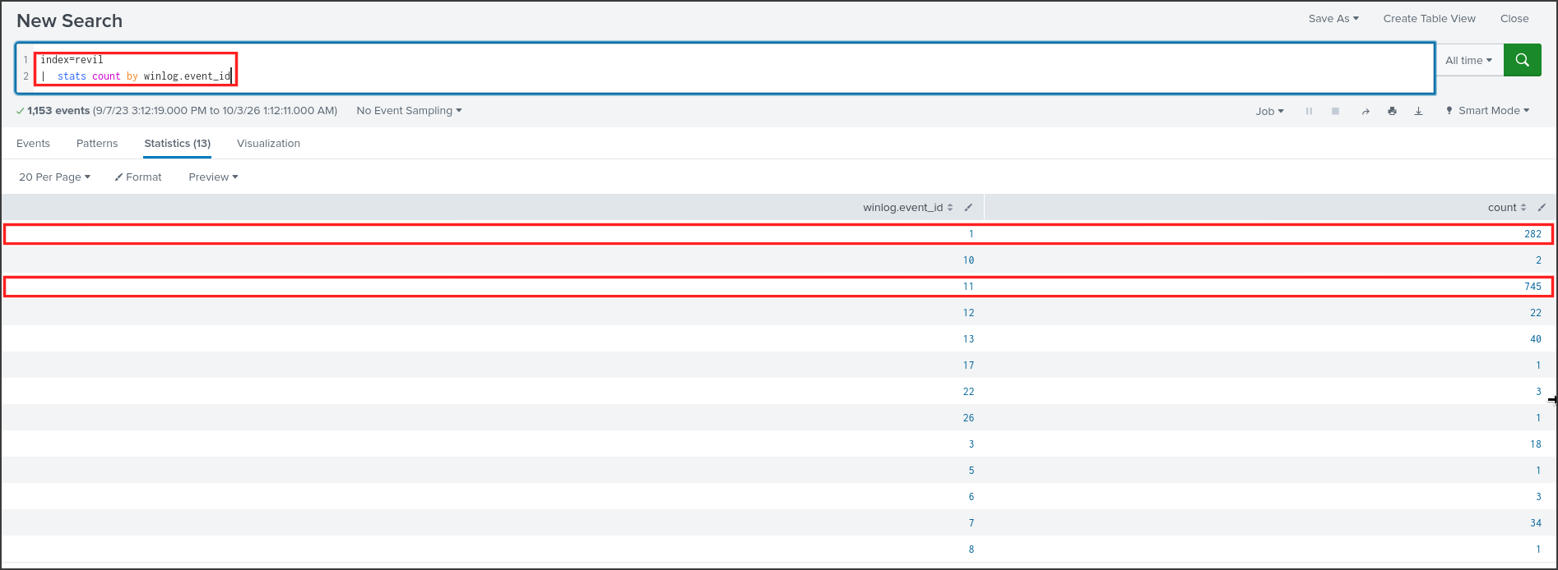This screenshot has height=570, width=1558.
Task: Click the count value 40
Action: (1536, 339)
